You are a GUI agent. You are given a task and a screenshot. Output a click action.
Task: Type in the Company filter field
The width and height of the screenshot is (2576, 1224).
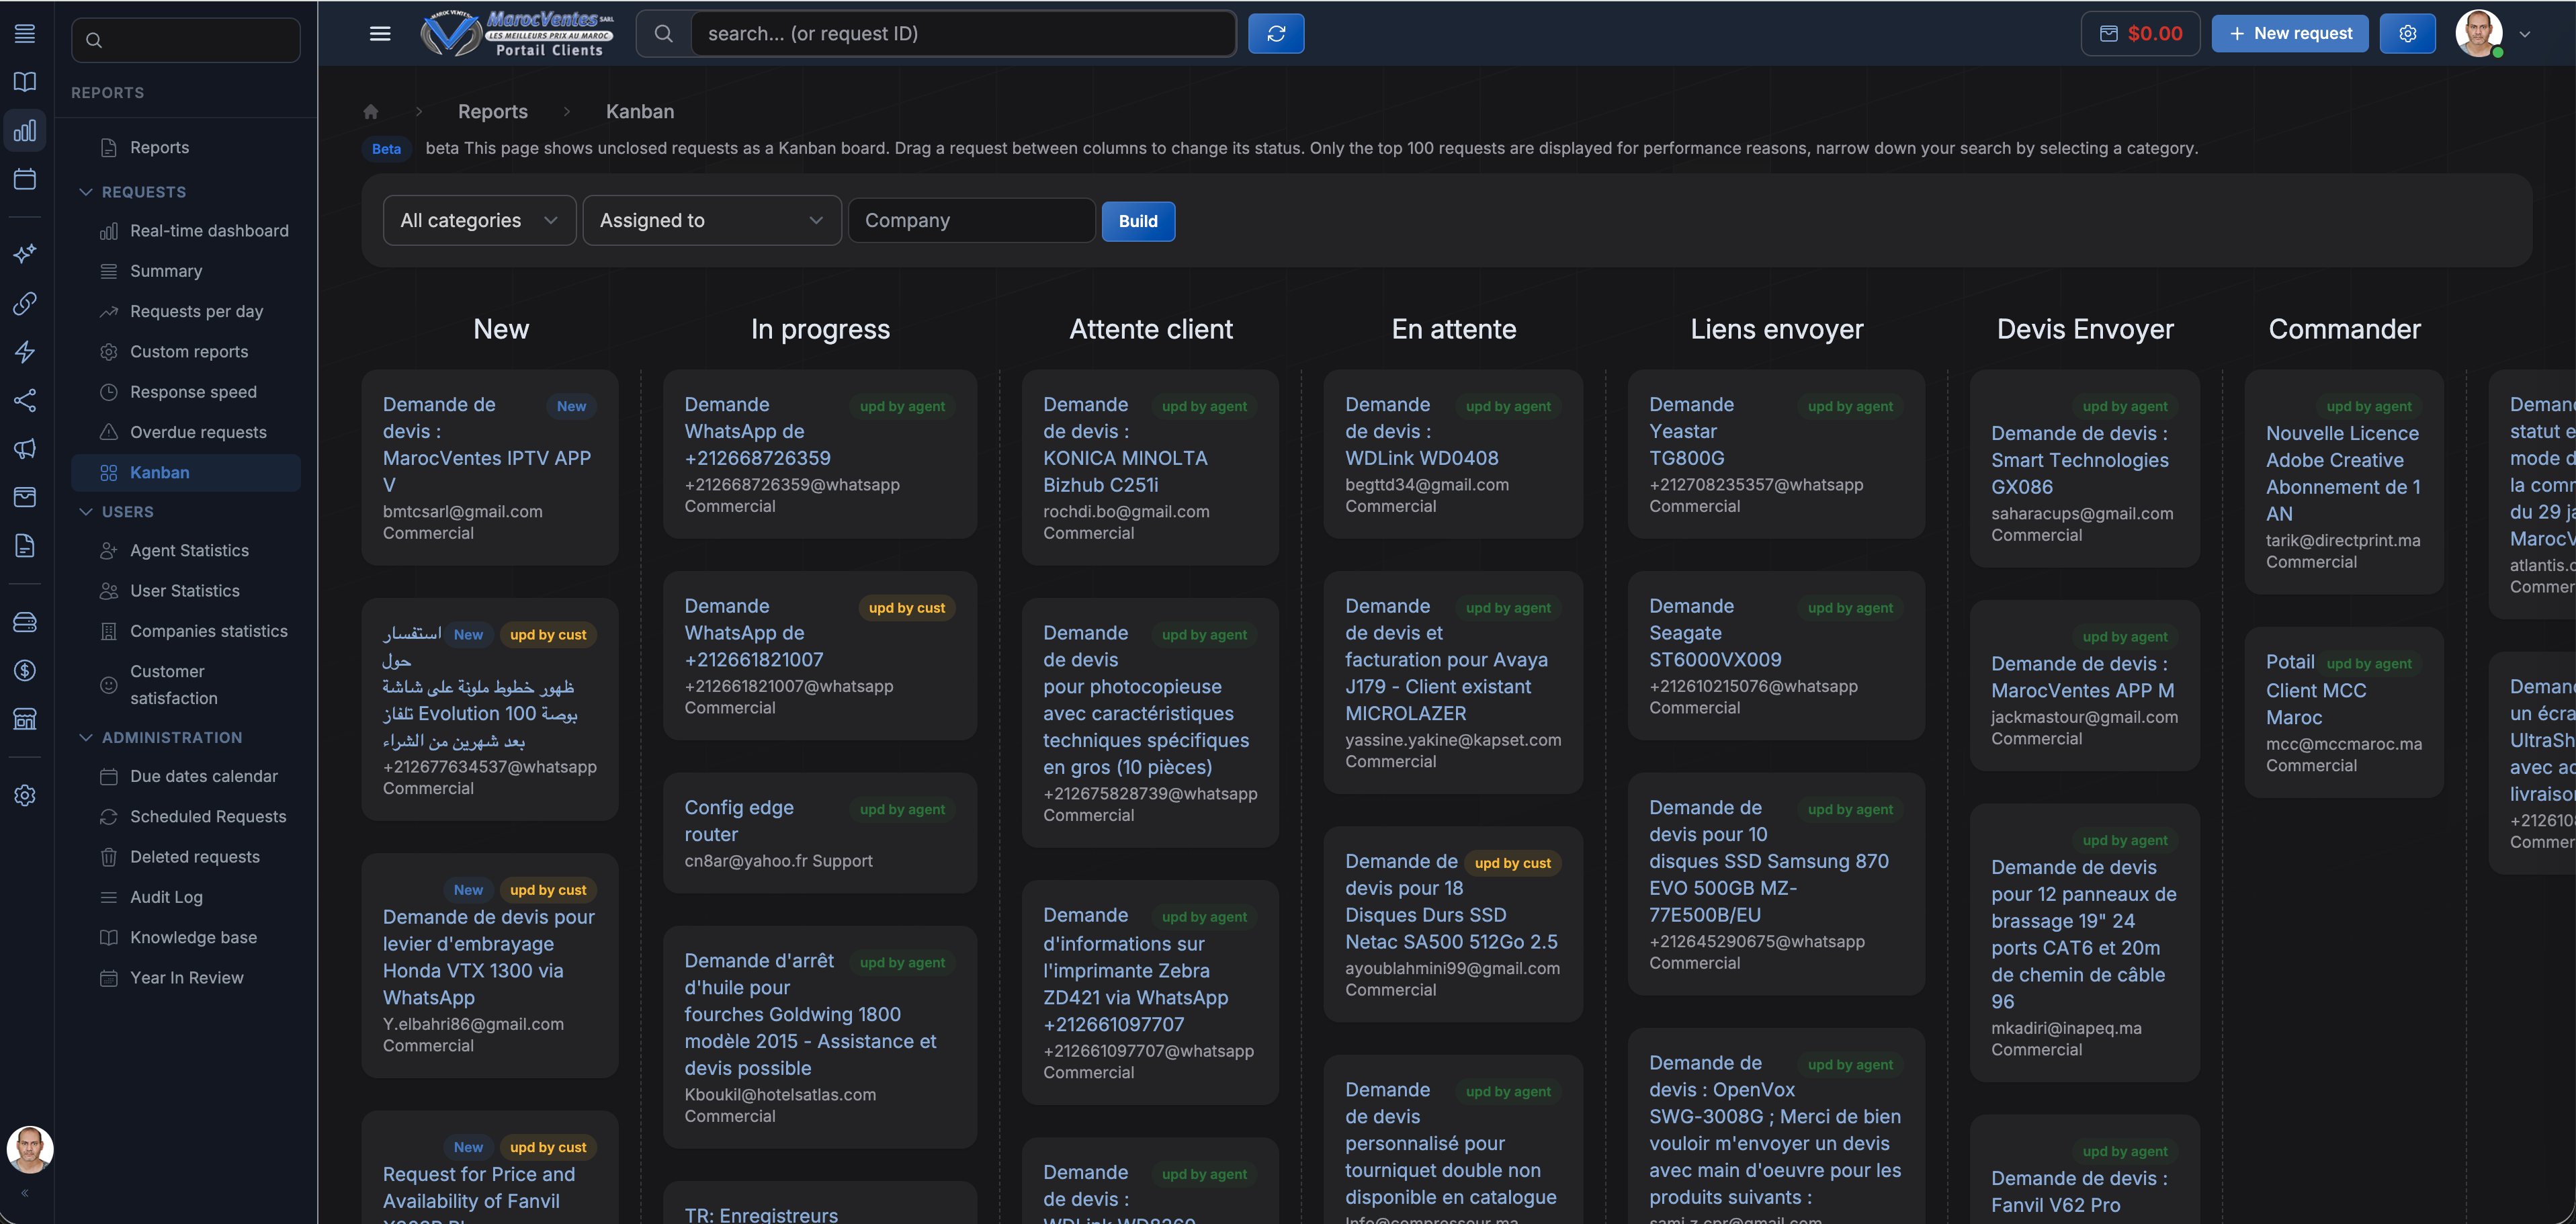coord(971,220)
